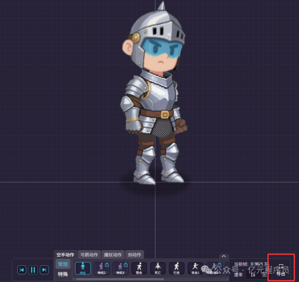Switch to the 空手动作 tab

pos(65,255)
